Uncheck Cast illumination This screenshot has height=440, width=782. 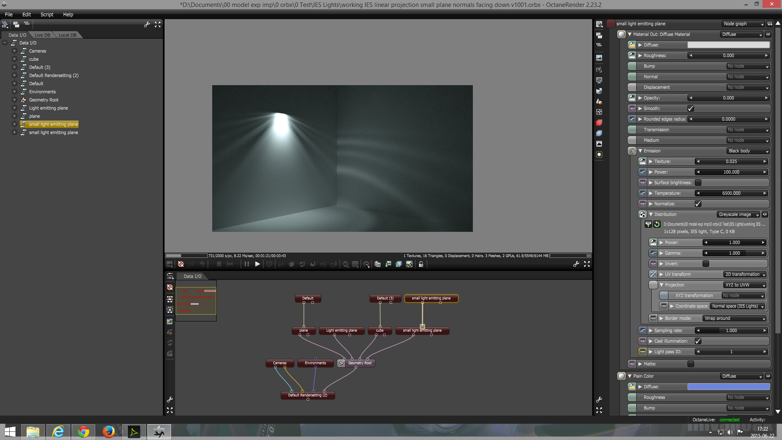[698, 341]
